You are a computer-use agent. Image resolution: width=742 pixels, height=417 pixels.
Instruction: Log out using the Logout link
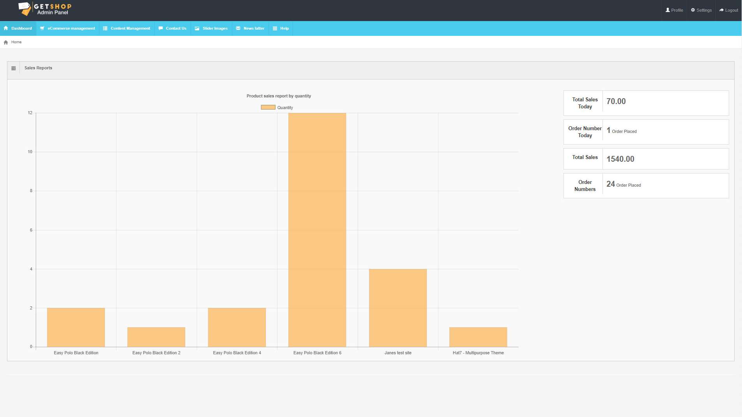[728, 10]
